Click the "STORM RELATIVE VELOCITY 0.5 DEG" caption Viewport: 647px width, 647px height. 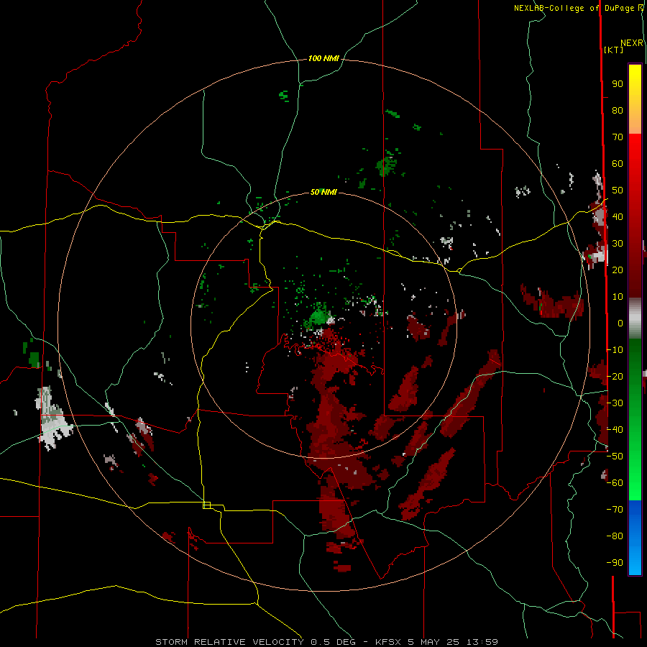[x=255, y=642]
